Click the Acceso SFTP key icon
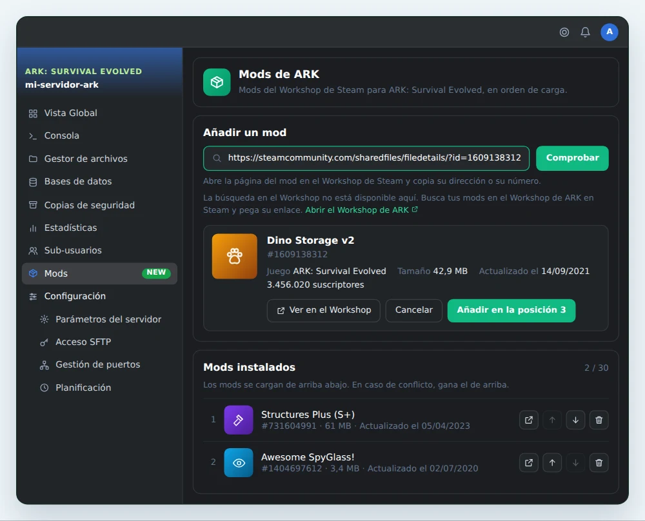This screenshot has height=521, width=645. coord(44,342)
